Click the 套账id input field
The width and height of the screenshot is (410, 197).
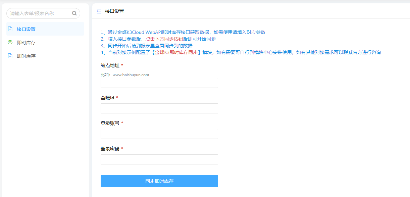click(x=159, y=108)
